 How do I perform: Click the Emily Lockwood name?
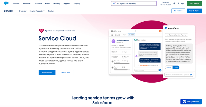(123, 40)
